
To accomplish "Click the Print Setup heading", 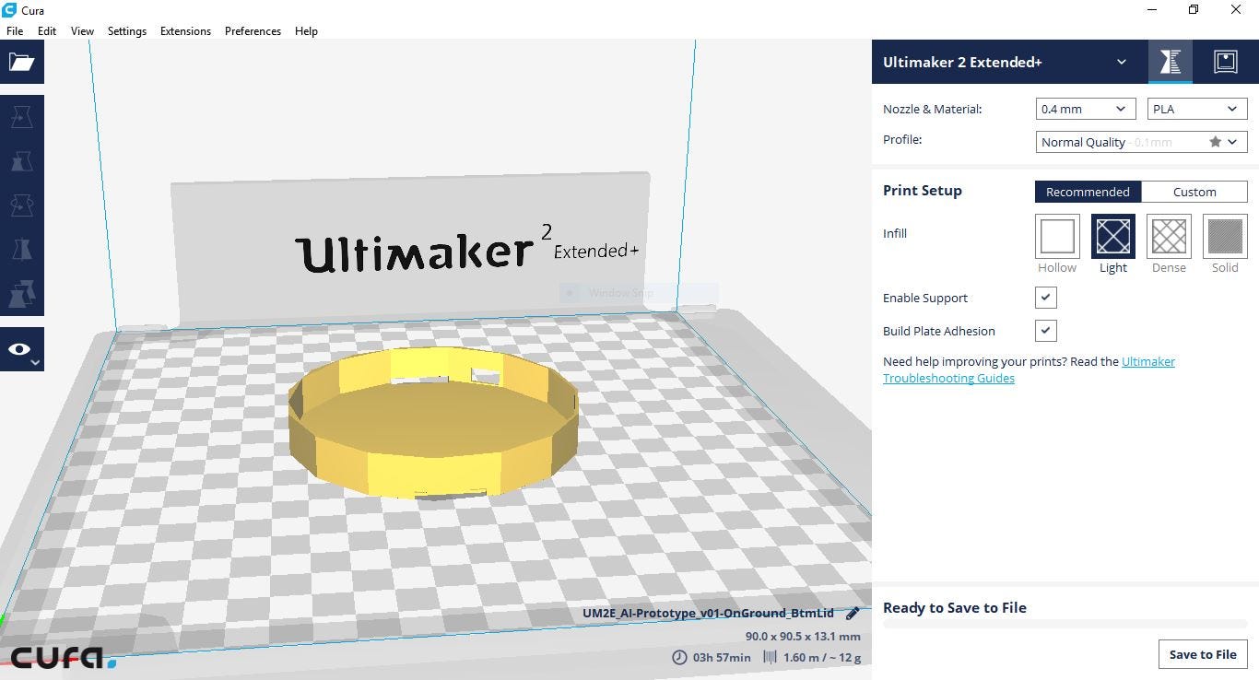I will pyautogui.click(x=923, y=190).
